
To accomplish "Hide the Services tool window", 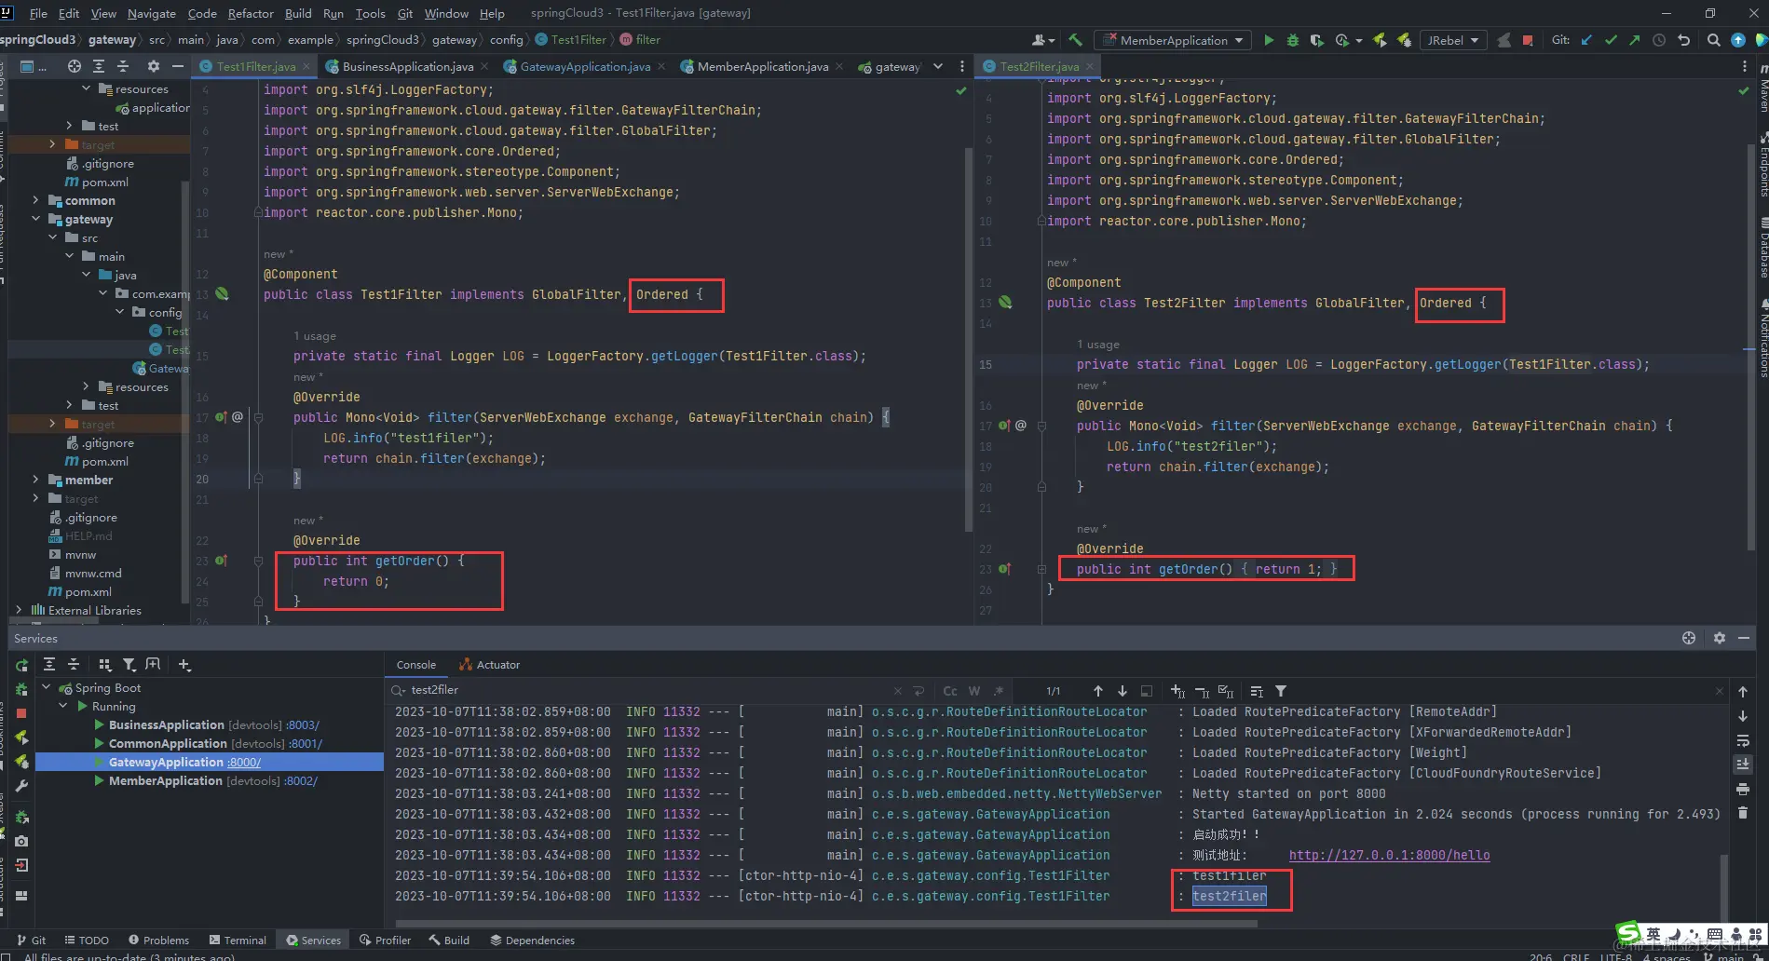I will (x=1744, y=638).
